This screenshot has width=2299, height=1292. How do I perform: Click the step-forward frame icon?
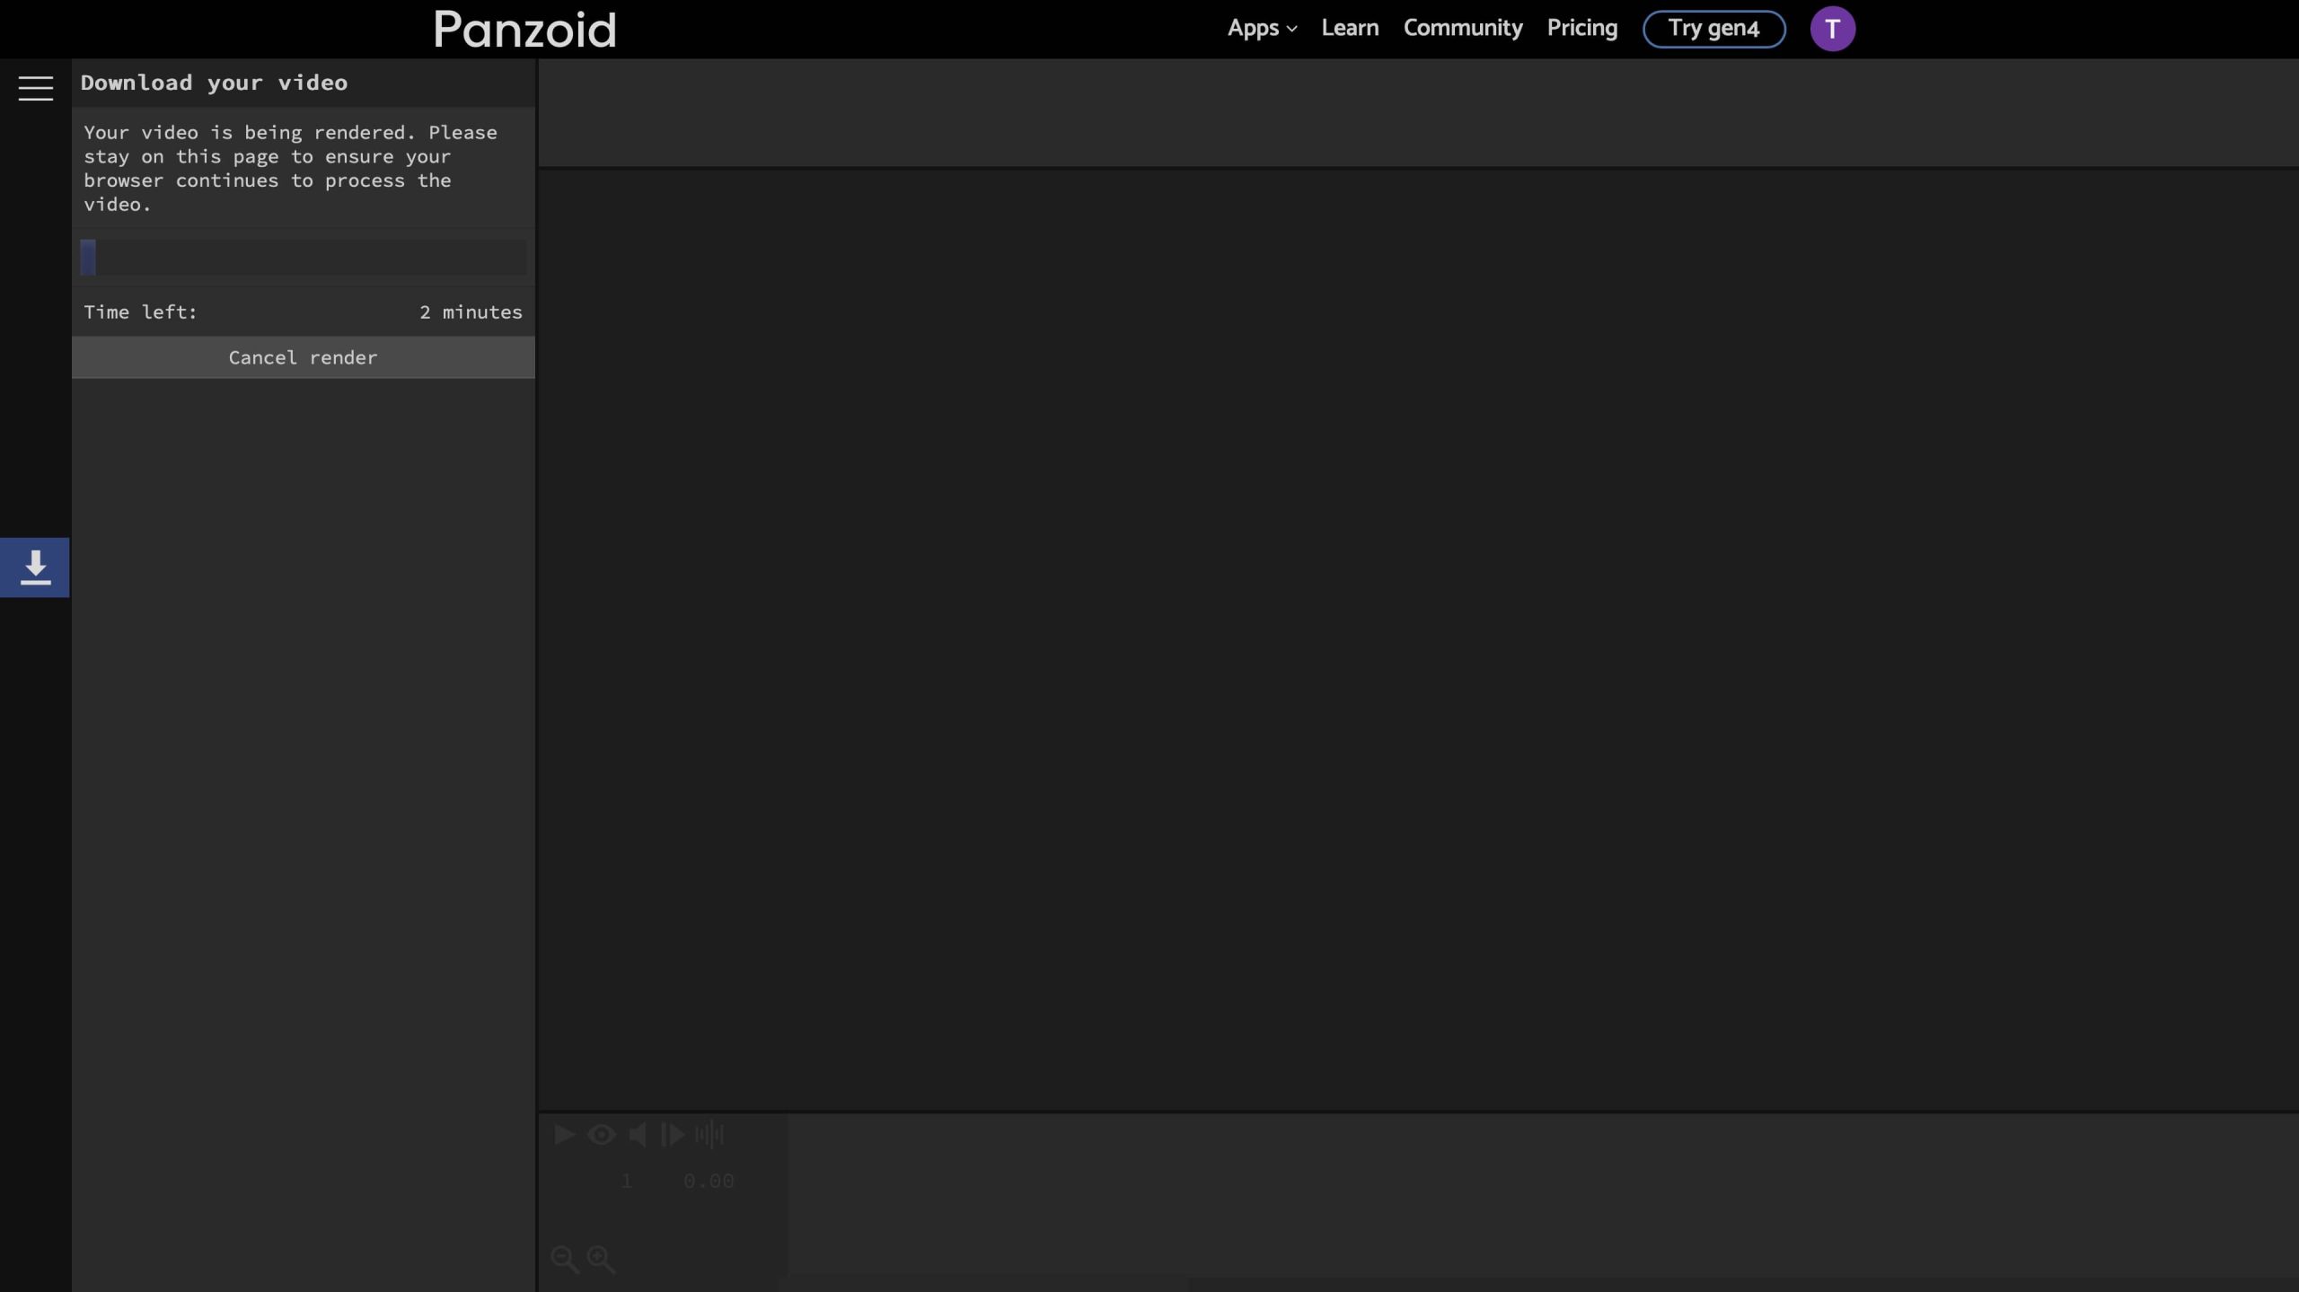pyautogui.click(x=673, y=1135)
